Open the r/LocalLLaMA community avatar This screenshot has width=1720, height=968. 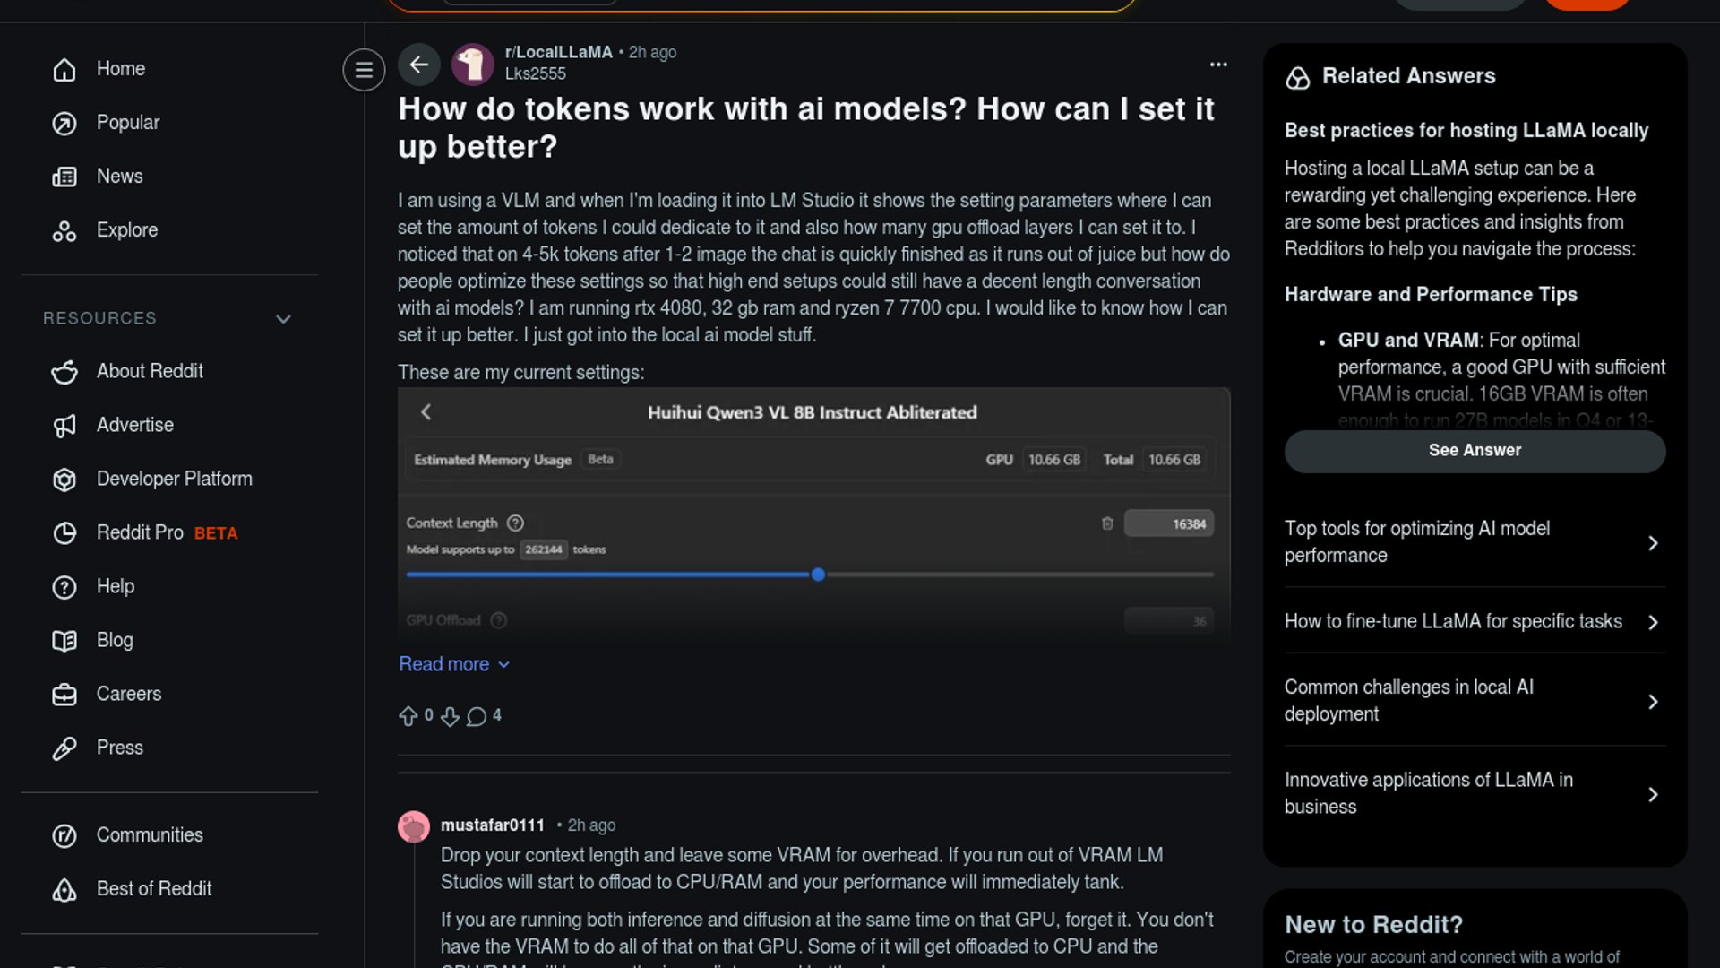473,65
